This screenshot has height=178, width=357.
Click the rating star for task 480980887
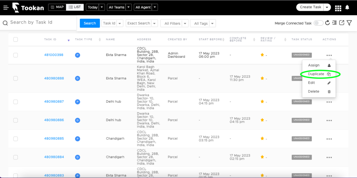(262, 101)
